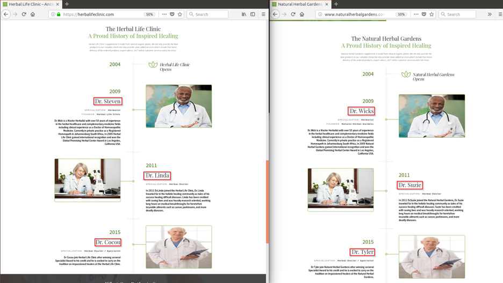Open page actions menu for herbalifeclinic.com
Viewport: 503px width, 283px height.
164,15
